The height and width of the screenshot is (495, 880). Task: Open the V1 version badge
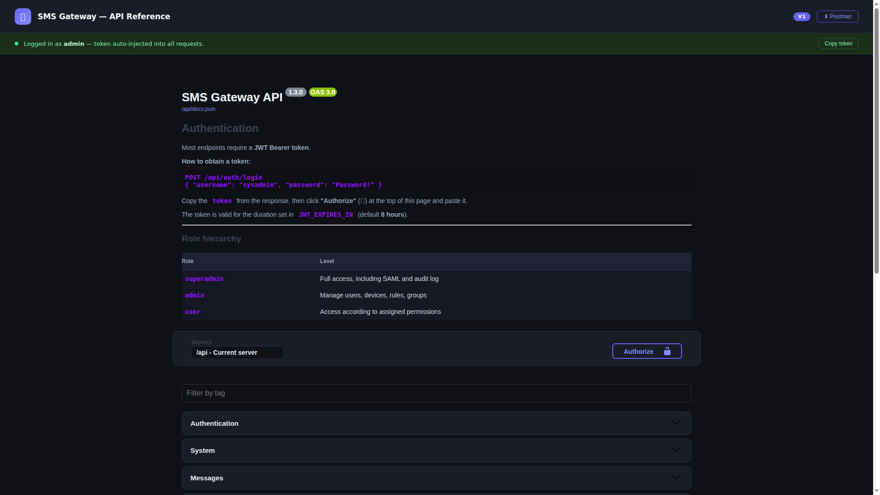pyautogui.click(x=802, y=16)
